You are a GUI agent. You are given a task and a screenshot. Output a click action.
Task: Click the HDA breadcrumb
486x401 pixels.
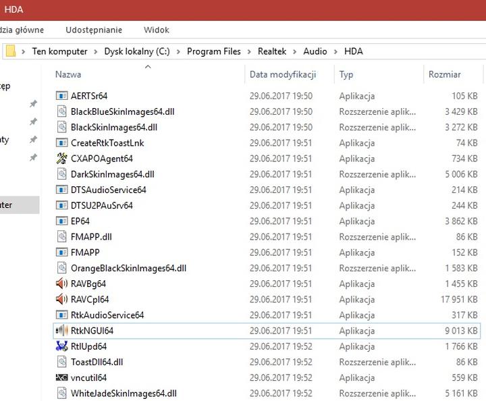(x=354, y=51)
